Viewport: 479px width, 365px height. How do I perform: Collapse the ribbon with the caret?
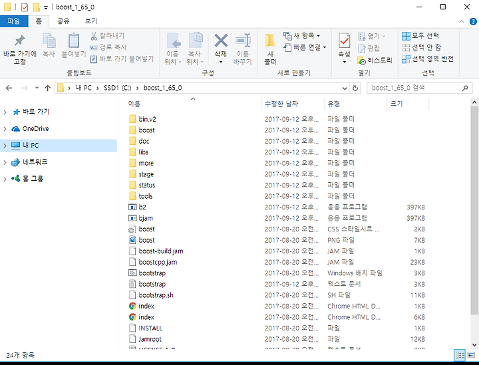[462, 21]
